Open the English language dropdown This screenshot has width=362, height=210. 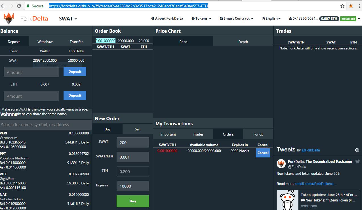(x=271, y=18)
